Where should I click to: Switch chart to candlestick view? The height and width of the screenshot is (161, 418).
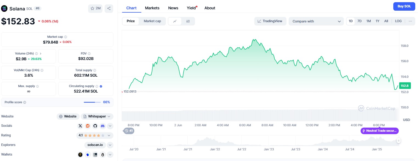pyautogui.click(x=188, y=21)
